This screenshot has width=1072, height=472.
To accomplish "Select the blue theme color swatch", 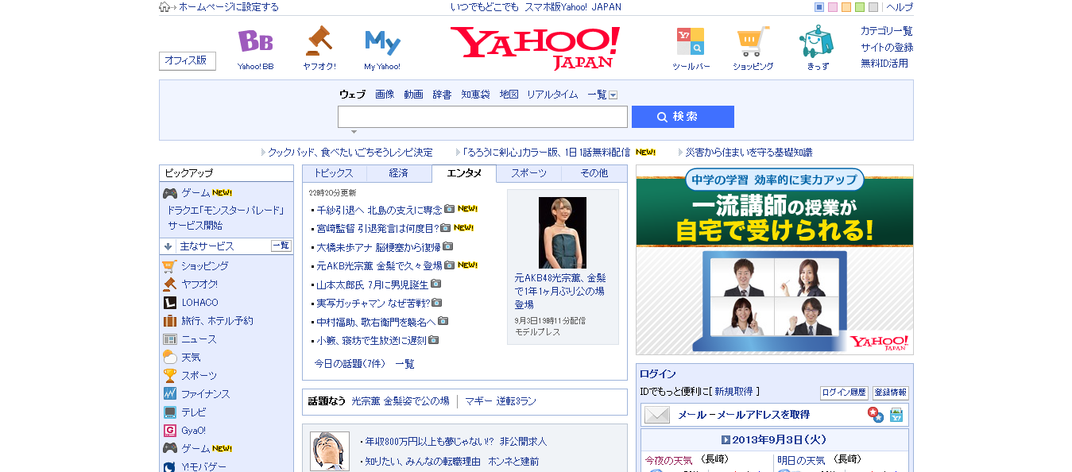I will coord(819,7).
